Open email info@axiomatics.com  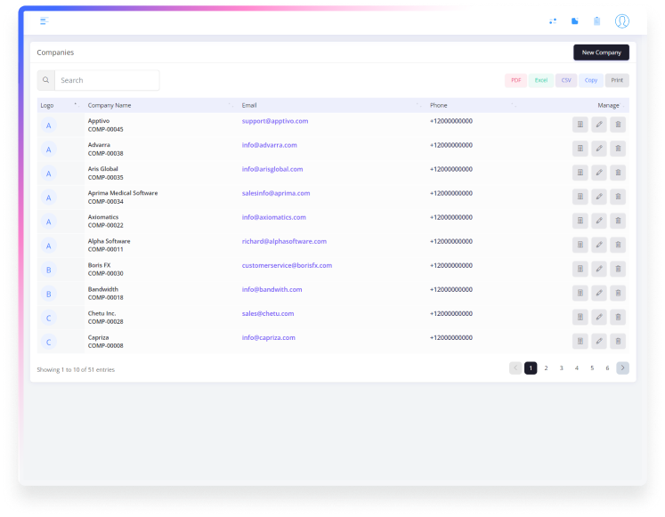(x=274, y=217)
